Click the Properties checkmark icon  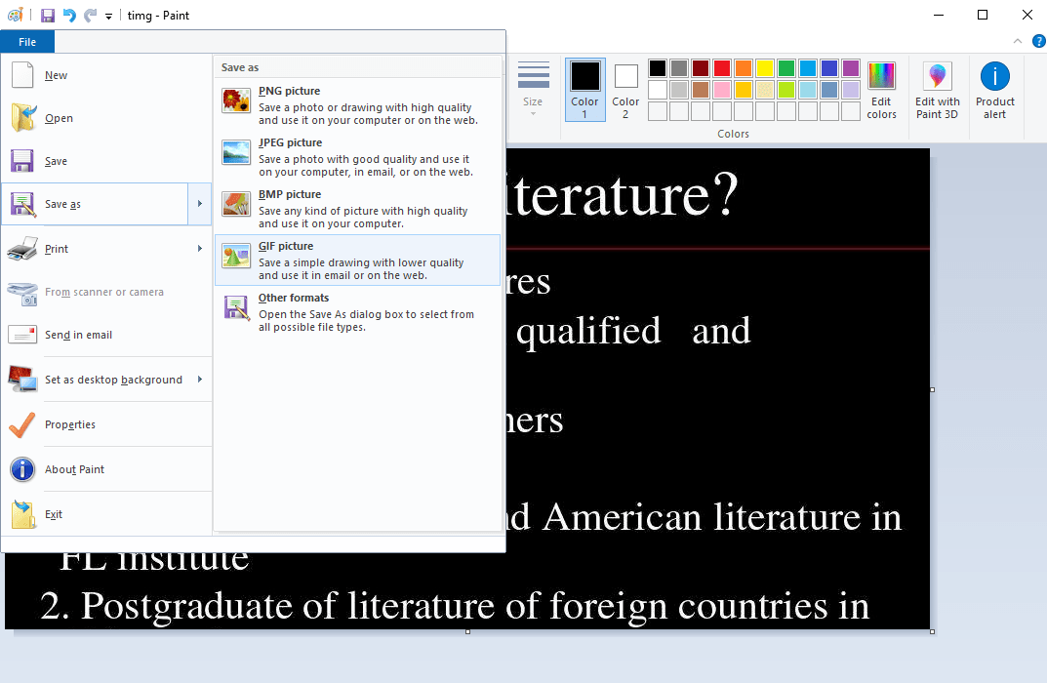point(22,424)
